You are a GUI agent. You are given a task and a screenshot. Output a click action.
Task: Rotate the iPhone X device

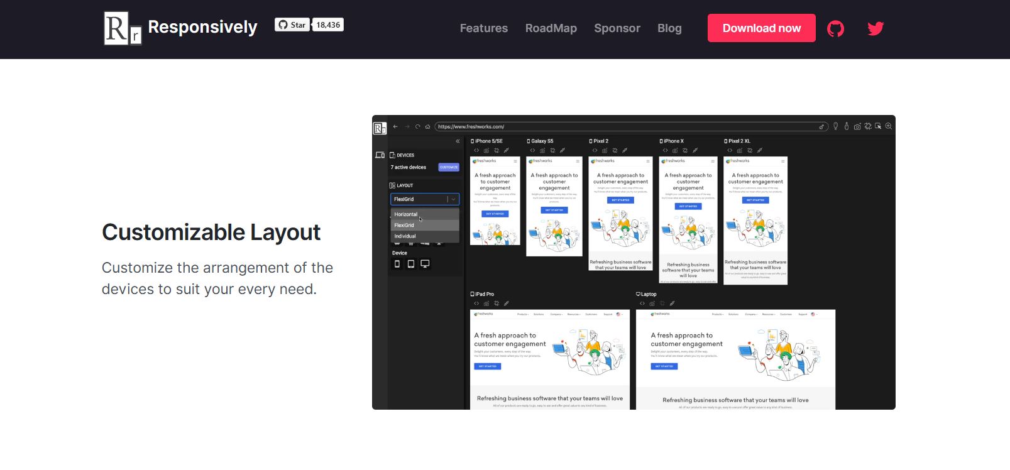click(685, 151)
